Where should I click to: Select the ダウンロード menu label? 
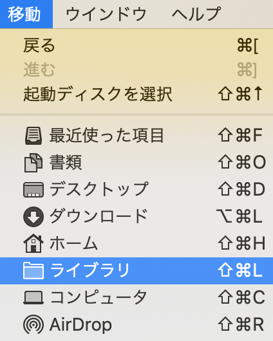pyautogui.click(x=99, y=216)
